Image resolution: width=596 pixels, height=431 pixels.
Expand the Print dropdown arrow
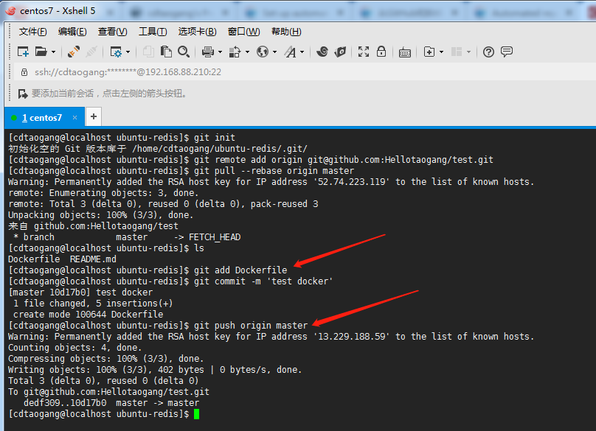click(x=220, y=52)
